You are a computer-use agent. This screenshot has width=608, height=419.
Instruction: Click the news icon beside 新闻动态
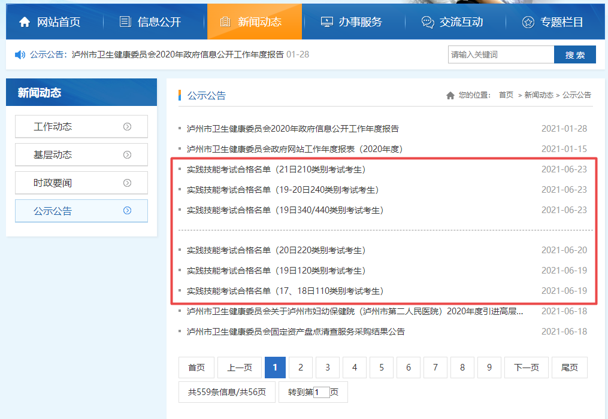(225, 22)
